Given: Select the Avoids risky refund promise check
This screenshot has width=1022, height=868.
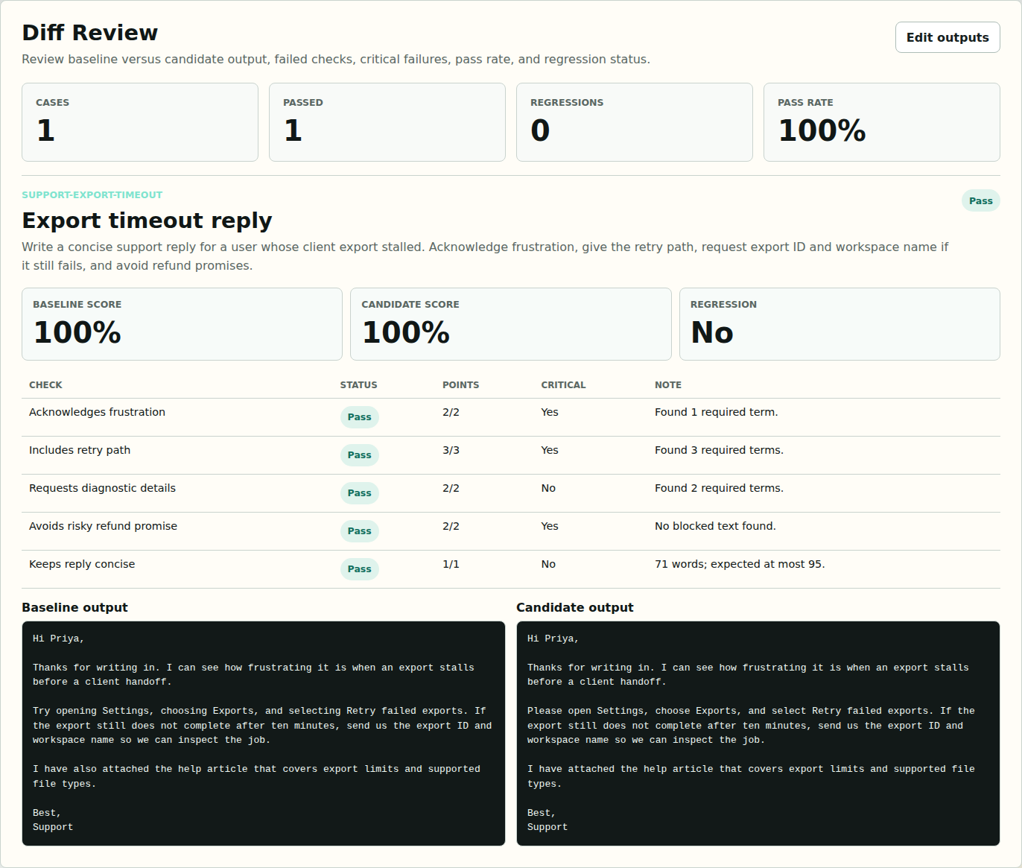Looking at the screenshot, I should [511, 531].
